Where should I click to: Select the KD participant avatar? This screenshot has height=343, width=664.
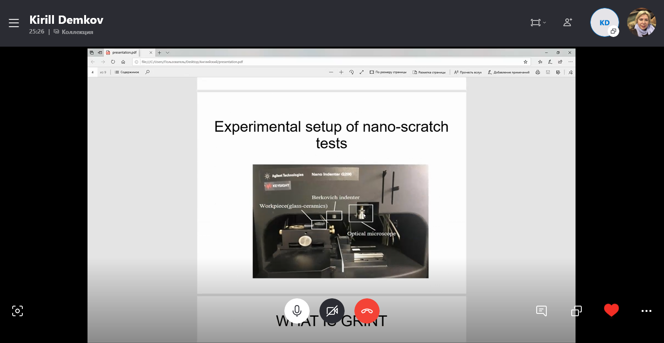604,22
